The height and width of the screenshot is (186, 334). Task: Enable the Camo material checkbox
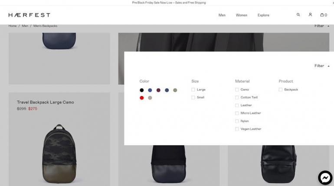[x=237, y=90]
